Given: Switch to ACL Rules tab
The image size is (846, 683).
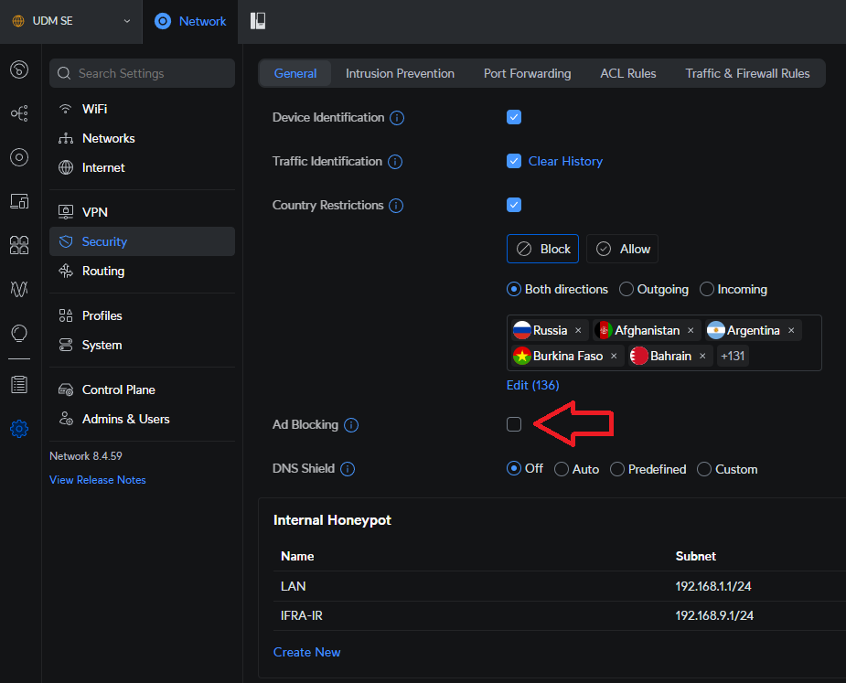Looking at the screenshot, I should (628, 73).
